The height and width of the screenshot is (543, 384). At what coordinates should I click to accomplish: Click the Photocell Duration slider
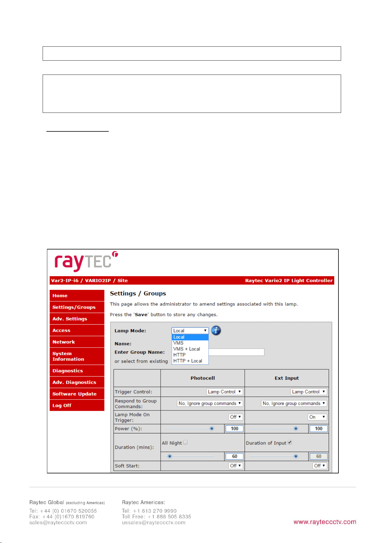tap(190, 456)
